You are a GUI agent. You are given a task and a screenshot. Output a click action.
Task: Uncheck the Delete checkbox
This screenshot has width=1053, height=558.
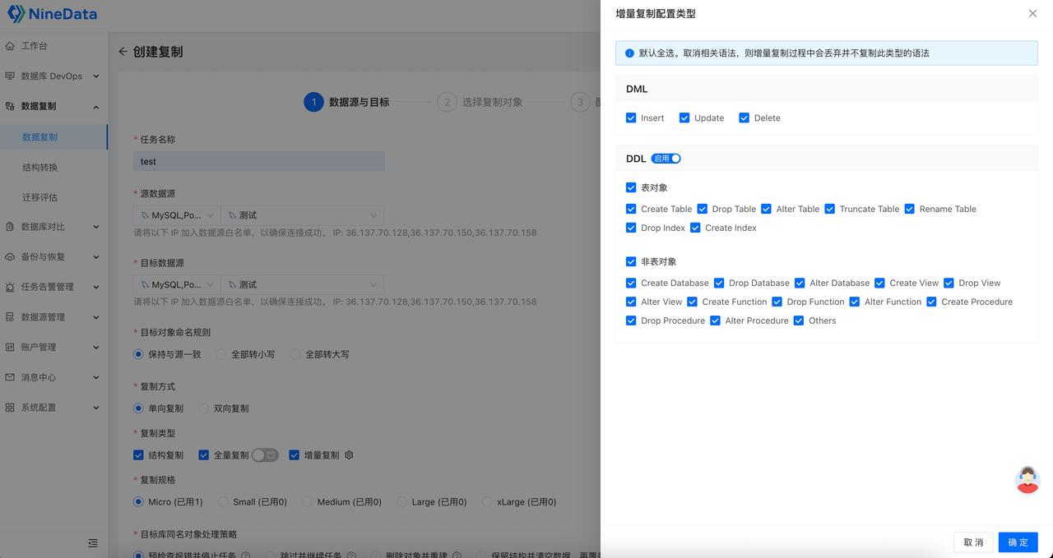click(x=744, y=118)
